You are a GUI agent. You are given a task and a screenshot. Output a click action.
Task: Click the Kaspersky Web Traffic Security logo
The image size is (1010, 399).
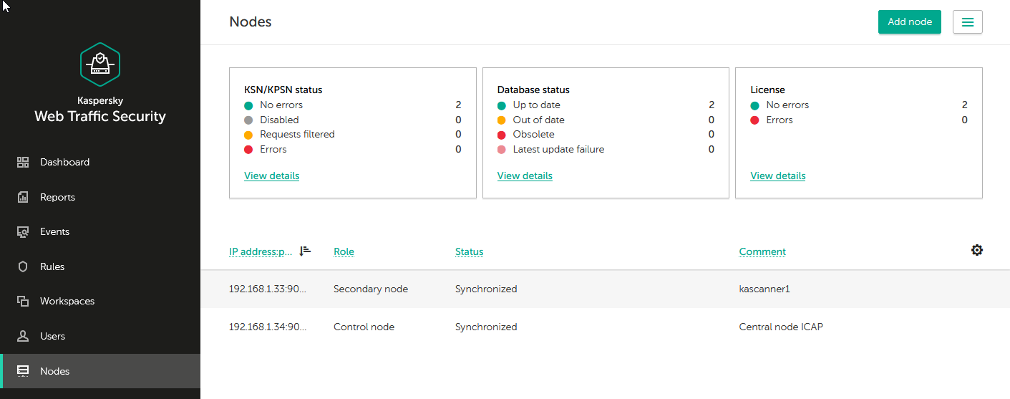pyautogui.click(x=100, y=64)
